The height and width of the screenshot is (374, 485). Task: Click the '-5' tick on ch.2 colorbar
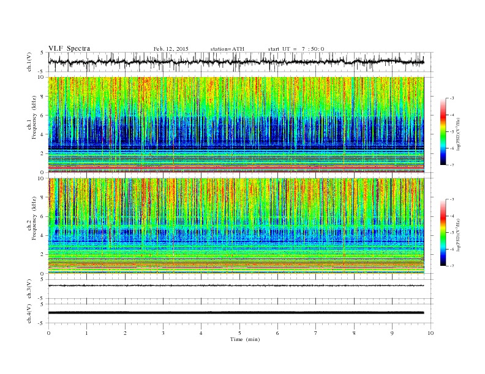pyautogui.click(x=452, y=233)
